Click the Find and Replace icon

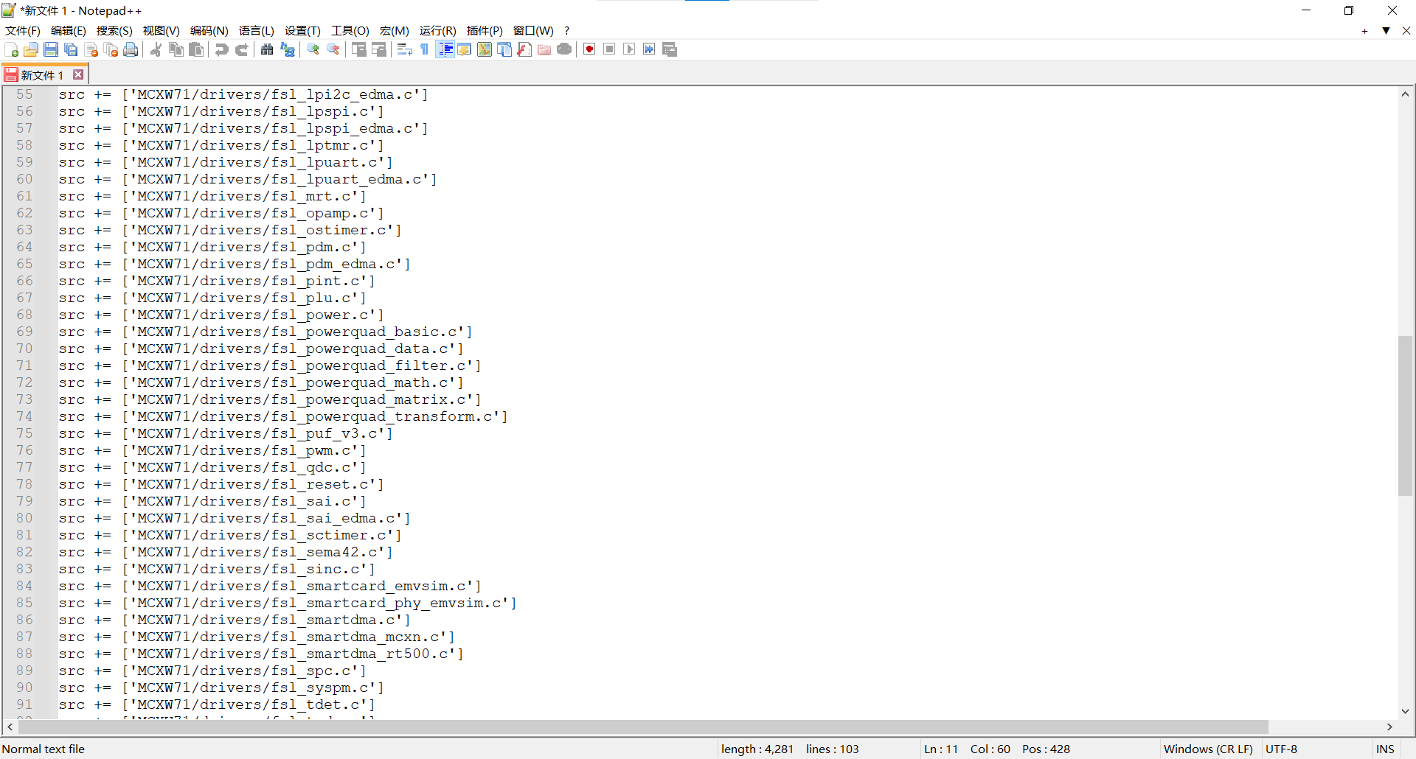[288, 49]
